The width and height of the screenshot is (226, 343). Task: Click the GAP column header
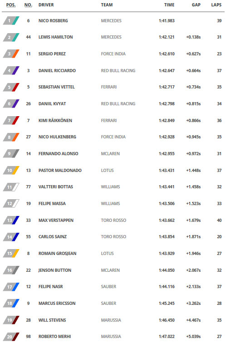pos(196,5)
